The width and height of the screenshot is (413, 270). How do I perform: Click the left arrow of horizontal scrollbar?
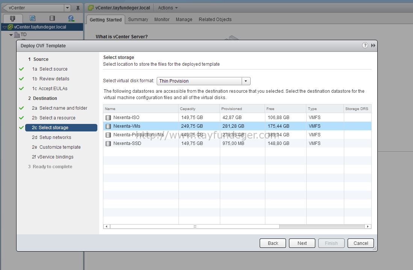click(106, 226)
